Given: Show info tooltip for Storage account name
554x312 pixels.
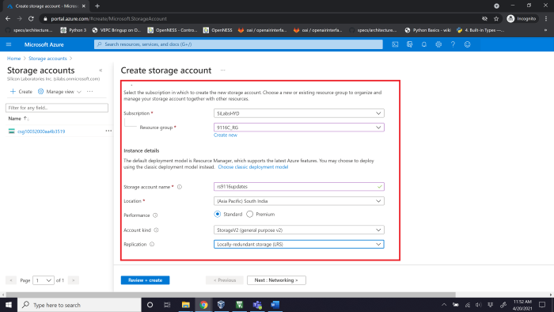Looking at the screenshot, I should pos(180,187).
